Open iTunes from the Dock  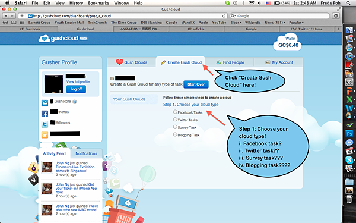pyautogui.click(x=349, y=56)
